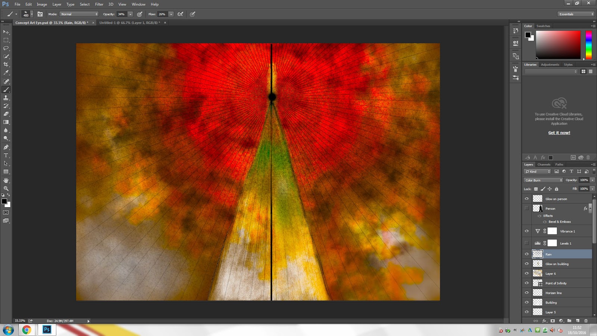Switch to the Untitled-1 document tab
Screen dimensions: 597x336
coord(129,23)
